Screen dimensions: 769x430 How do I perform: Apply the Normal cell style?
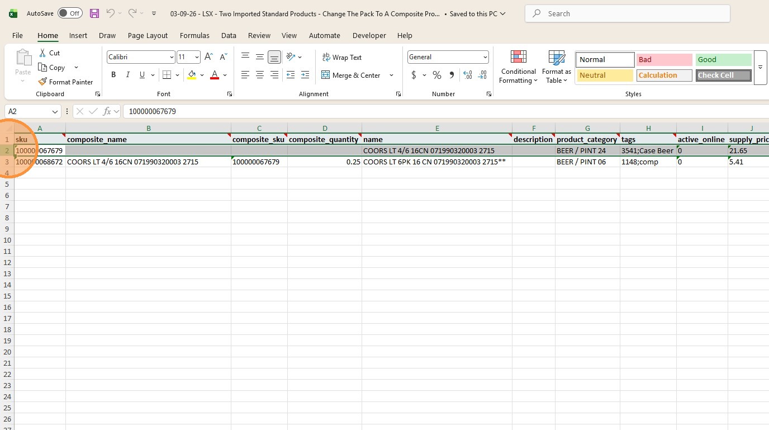click(x=605, y=59)
